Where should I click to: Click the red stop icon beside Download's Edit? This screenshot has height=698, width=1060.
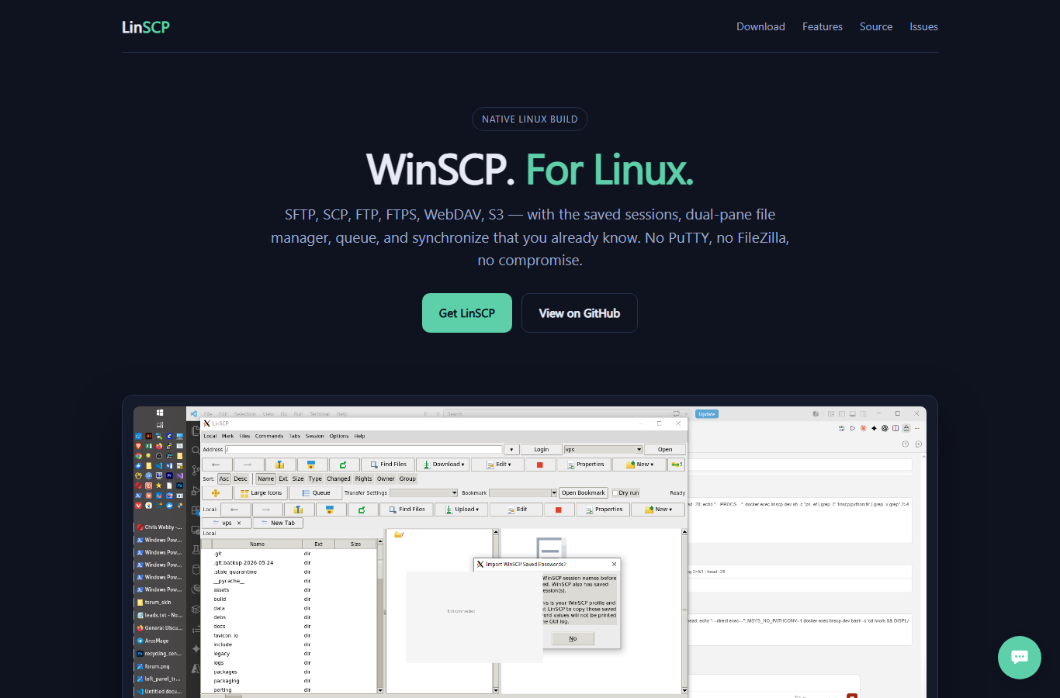tap(540, 465)
